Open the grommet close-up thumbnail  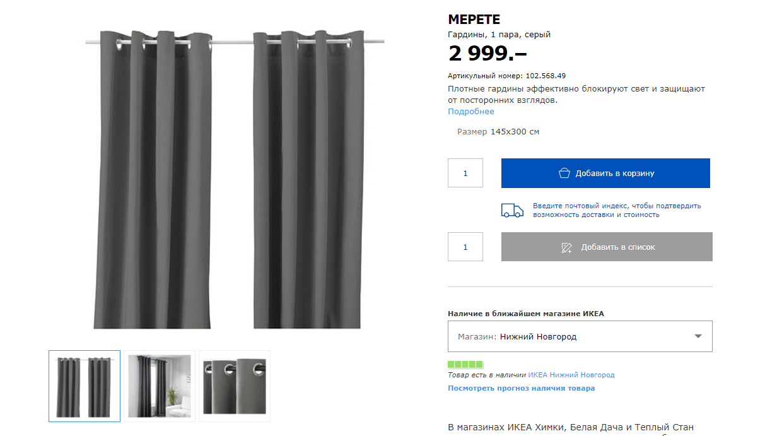pos(235,386)
